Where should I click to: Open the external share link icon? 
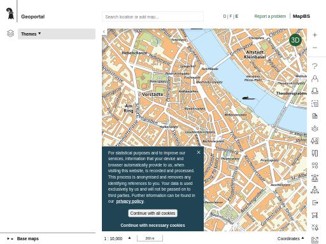pyautogui.click(x=315, y=240)
